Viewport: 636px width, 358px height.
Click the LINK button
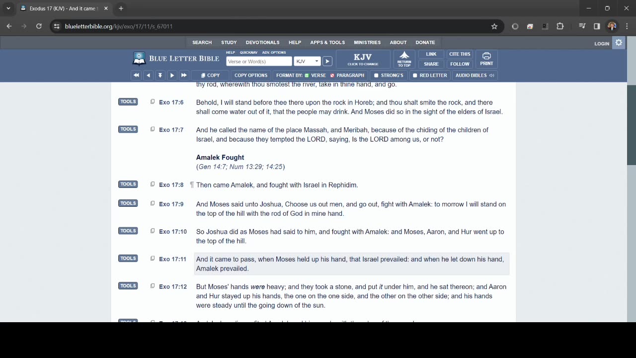tap(431, 54)
